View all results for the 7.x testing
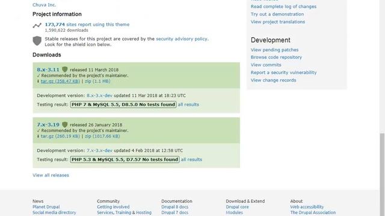The width and height of the screenshot is (385, 216). (191, 160)
